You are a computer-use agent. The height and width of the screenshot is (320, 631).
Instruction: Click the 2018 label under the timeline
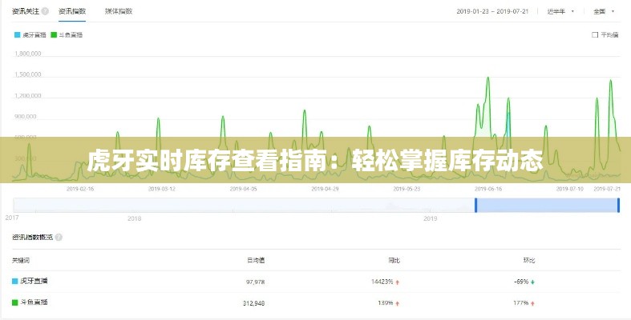(135, 218)
